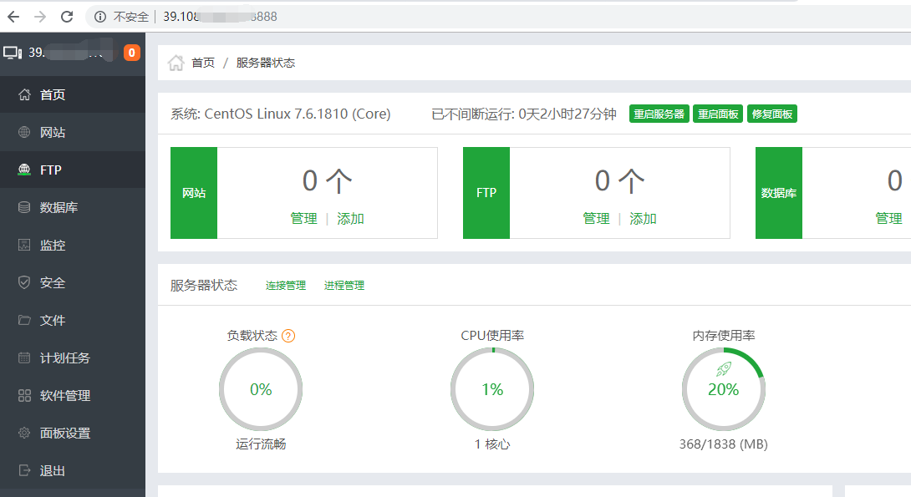Click the 负载状态 0% gauge

coord(261,389)
